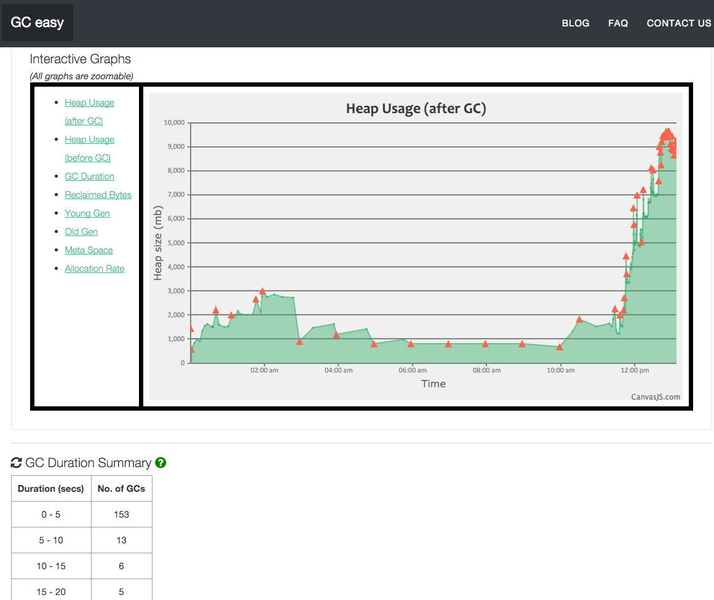Show the Heap Usage (after GC) graph
714x600 pixels.
[x=89, y=103]
